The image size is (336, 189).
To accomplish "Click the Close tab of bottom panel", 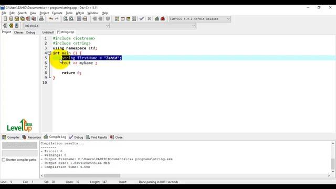I will 117,137.
